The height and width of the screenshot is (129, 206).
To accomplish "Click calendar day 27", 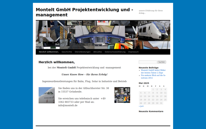I will [x=145, y=103].
